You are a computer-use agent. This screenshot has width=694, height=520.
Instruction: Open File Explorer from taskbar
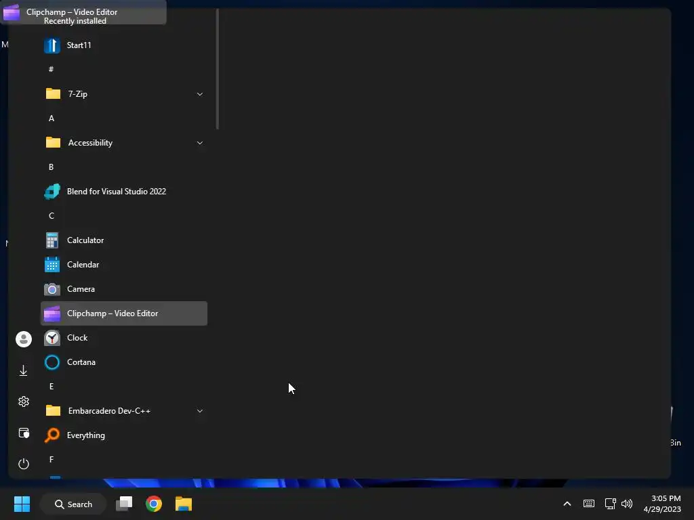[x=183, y=504]
